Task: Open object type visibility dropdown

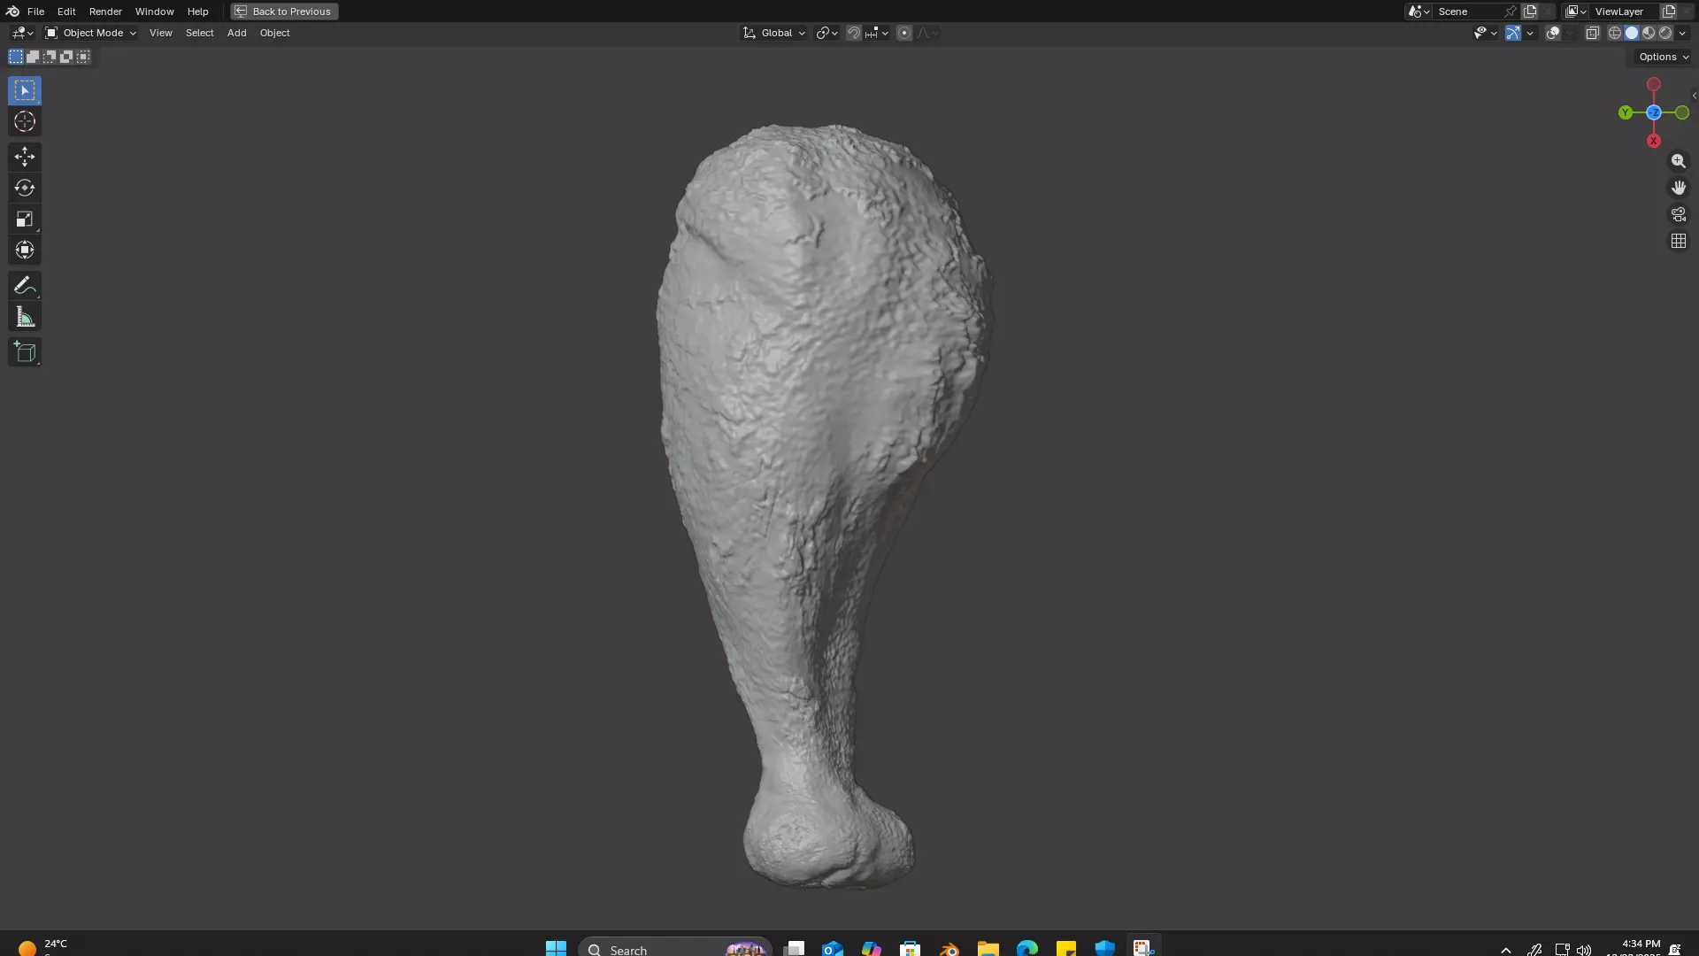Action: pyautogui.click(x=1485, y=33)
